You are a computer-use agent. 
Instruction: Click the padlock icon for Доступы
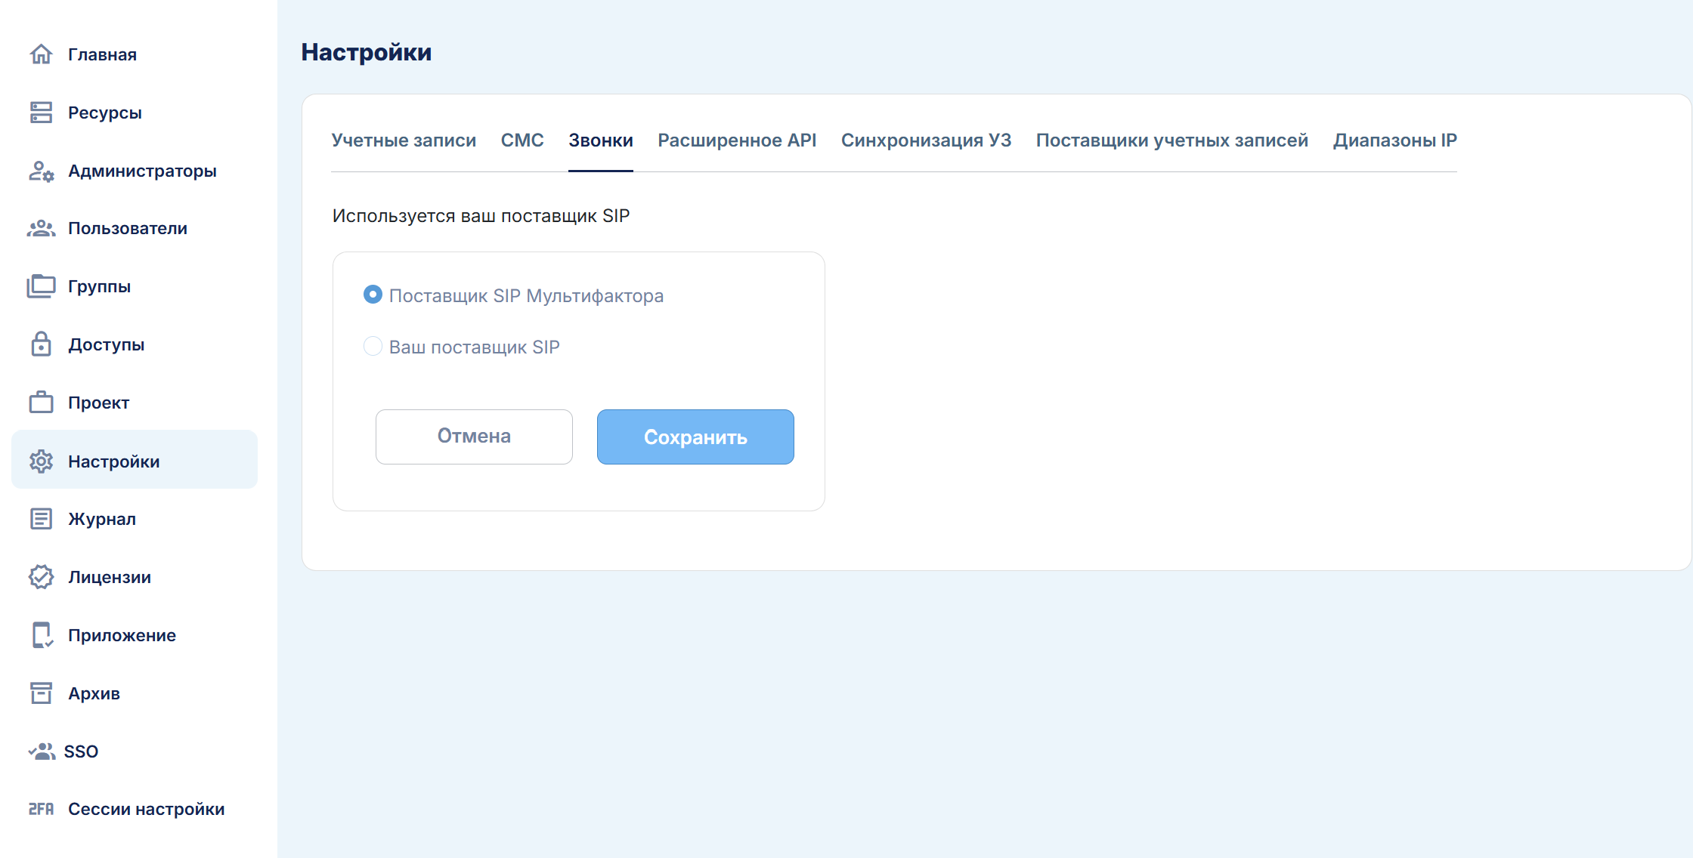tap(41, 344)
